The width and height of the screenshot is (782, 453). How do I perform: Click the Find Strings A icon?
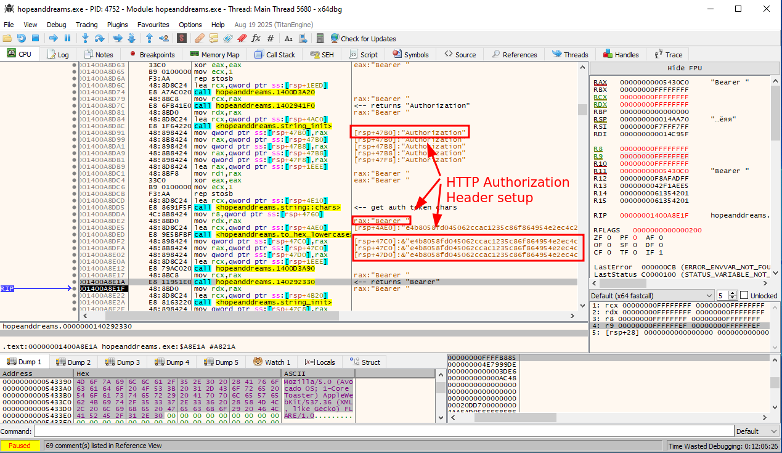(288, 38)
